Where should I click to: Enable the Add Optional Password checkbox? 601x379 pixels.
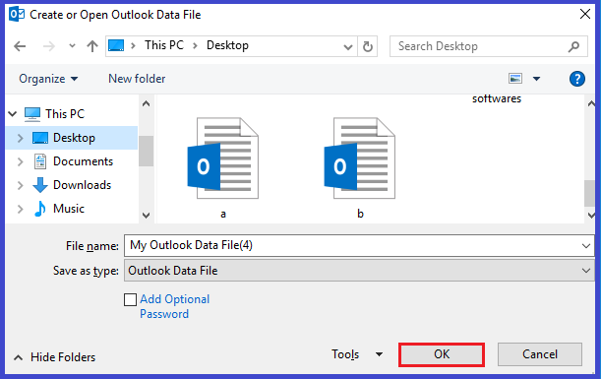pos(130,299)
